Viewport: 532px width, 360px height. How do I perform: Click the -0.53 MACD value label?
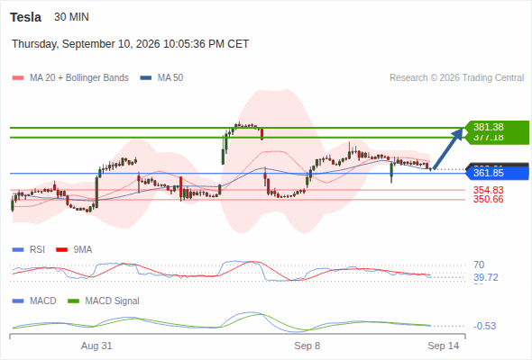pos(484,326)
